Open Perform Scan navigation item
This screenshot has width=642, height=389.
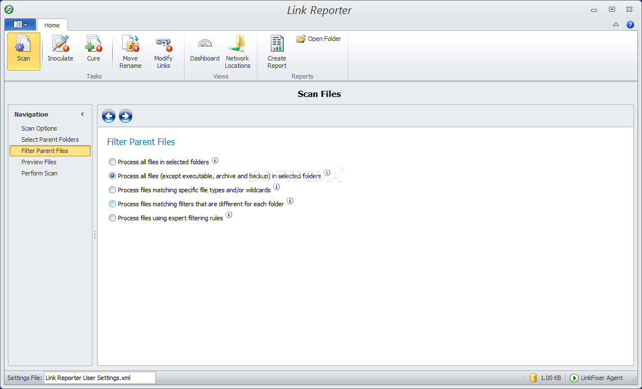(x=39, y=173)
